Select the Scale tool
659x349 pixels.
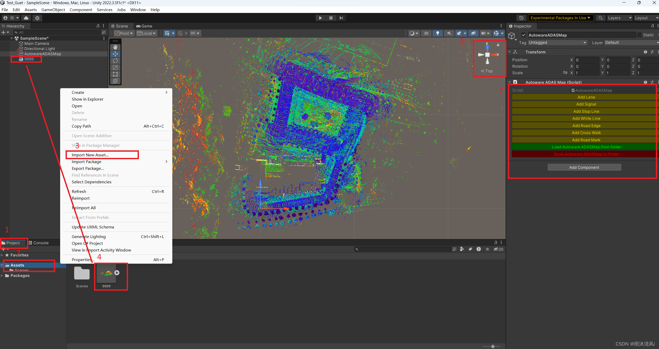(x=115, y=67)
